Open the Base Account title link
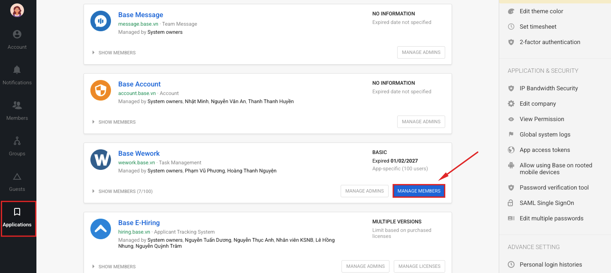 [139, 84]
